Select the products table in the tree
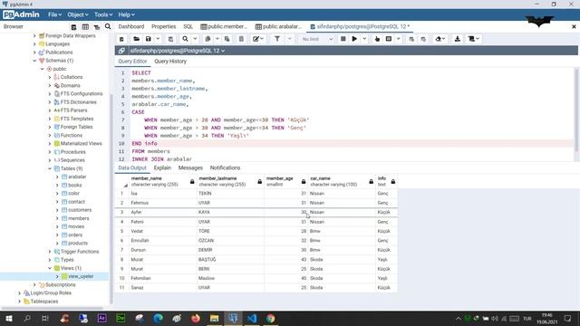 pos(78,244)
